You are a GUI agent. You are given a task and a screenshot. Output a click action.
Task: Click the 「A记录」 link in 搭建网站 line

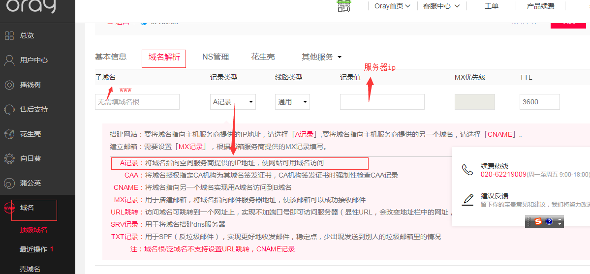coord(305,135)
